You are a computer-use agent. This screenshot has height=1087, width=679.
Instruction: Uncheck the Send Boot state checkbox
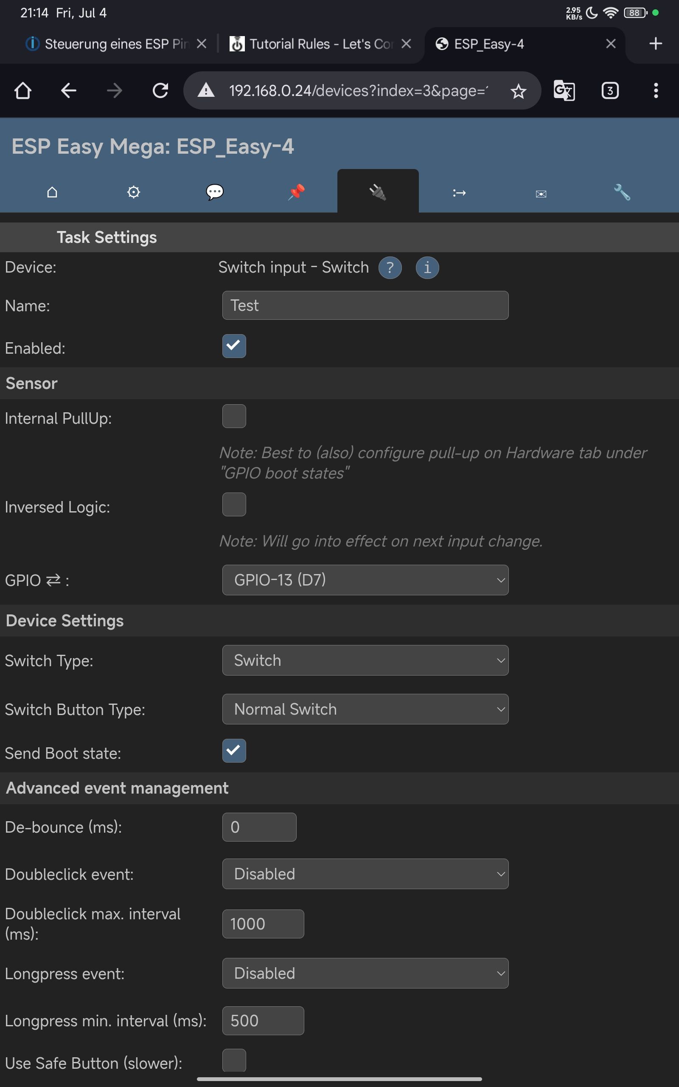pos(234,751)
